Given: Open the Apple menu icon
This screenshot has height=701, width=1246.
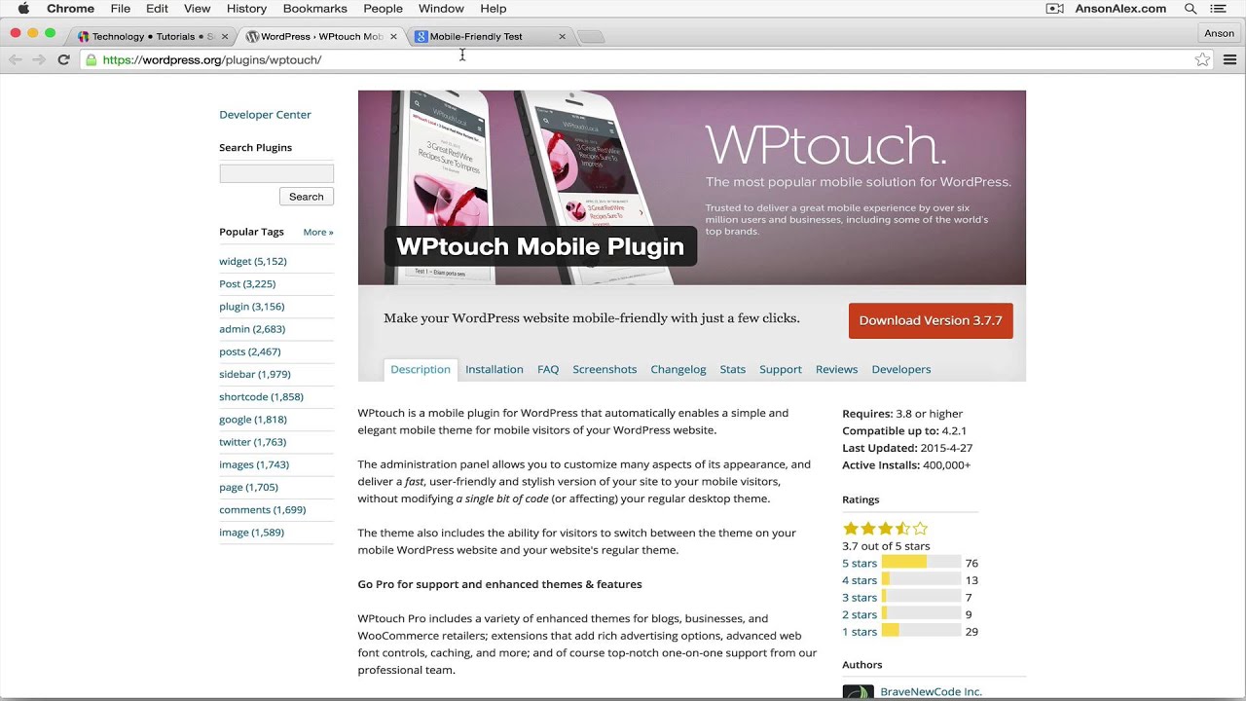Looking at the screenshot, I should coord(23,9).
